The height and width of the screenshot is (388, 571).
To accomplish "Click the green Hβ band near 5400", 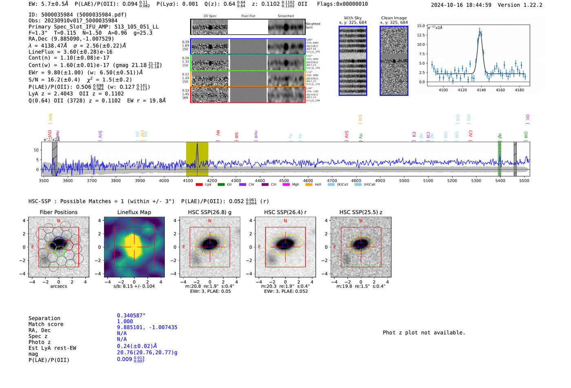I will (499, 159).
